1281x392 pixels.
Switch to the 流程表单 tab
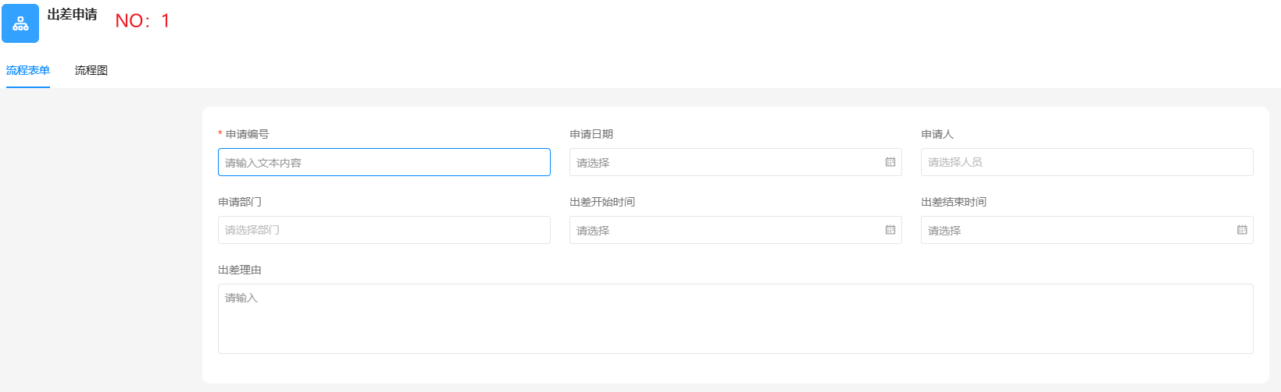tap(28, 70)
